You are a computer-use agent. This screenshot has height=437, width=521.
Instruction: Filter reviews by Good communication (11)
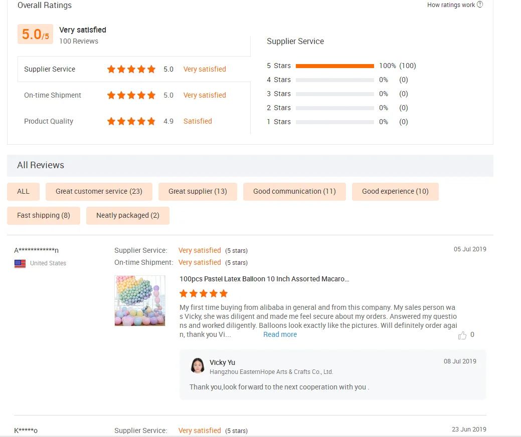pos(294,191)
